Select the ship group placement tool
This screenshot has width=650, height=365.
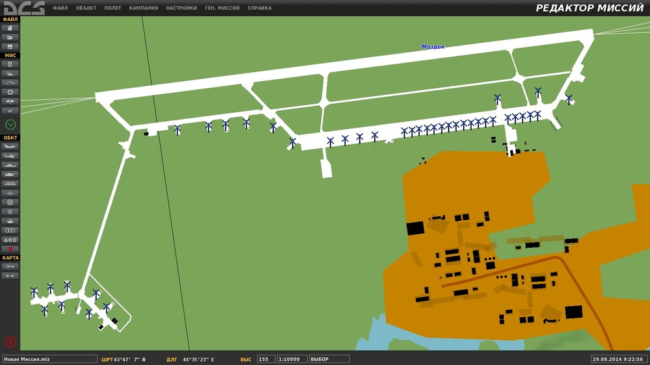[10, 166]
